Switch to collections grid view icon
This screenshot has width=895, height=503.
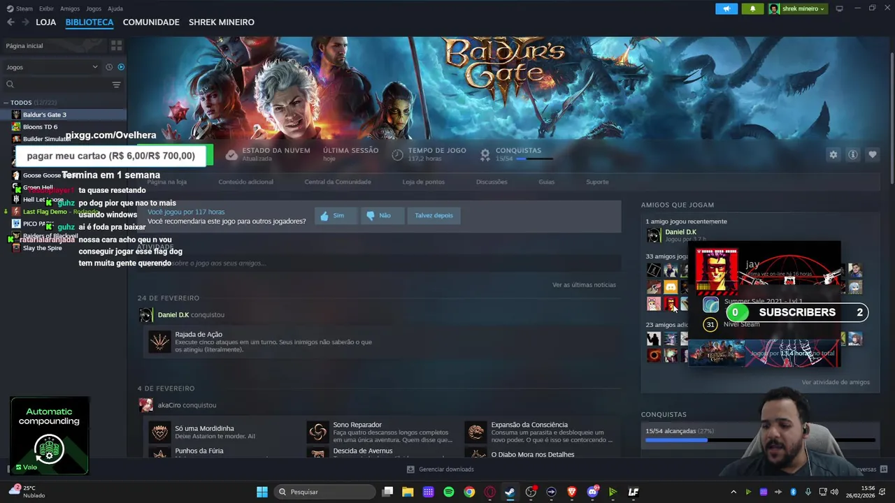coord(116,45)
